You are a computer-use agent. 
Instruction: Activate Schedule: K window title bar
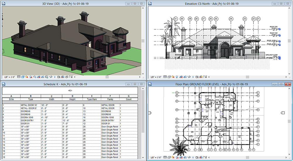pyautogui.click(x=65, y=84)
